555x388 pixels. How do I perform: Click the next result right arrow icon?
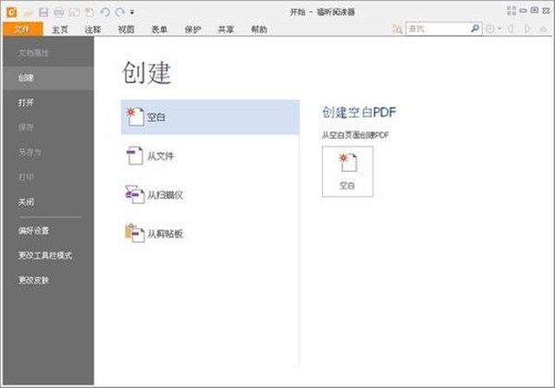pos(528,29)
